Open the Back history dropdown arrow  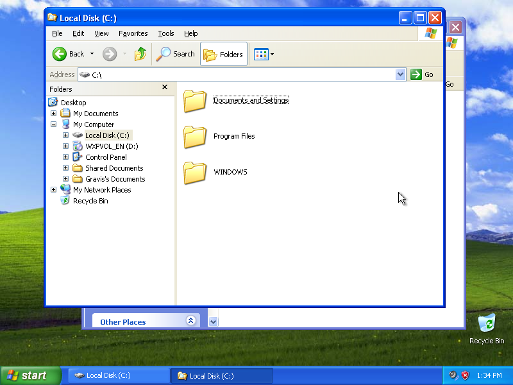(x=92, y=54)
